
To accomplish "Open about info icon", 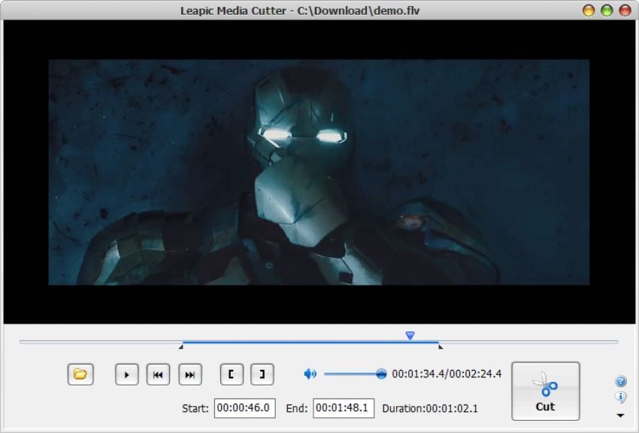I will (x=621, y=397).
